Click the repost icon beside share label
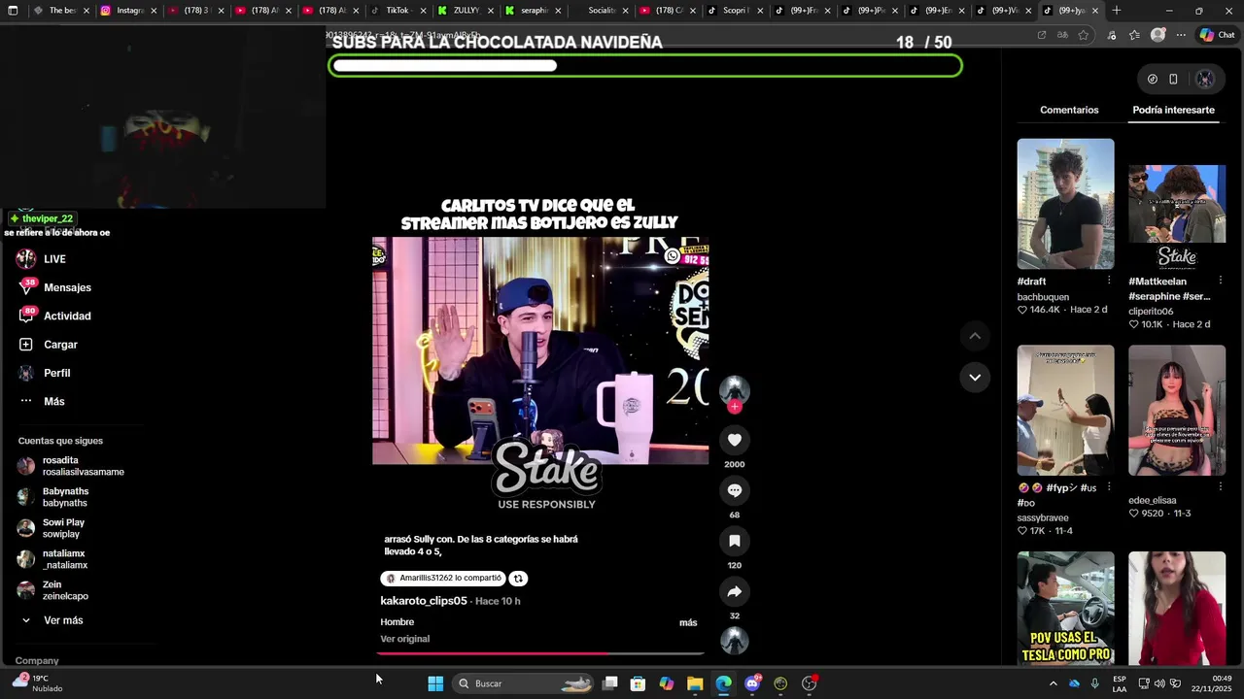Screen dimensions: 1244x699 coord(518,579)
